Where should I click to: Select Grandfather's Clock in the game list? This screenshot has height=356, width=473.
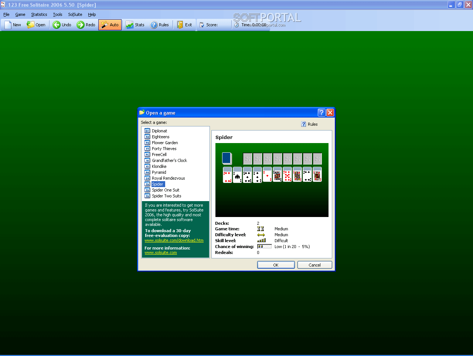tap(169, 160)
